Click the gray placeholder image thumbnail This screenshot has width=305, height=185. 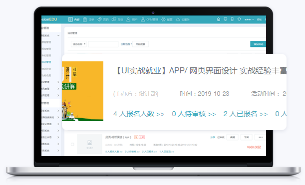90,144
